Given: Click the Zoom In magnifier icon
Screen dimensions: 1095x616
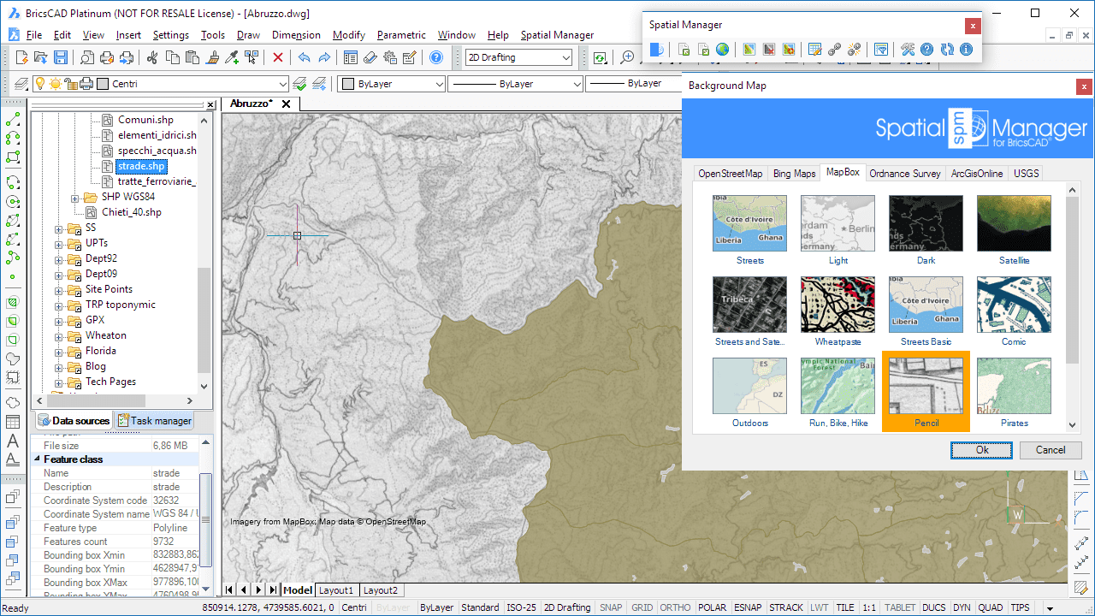Looking at the screenshot, I should pos(627,57).
